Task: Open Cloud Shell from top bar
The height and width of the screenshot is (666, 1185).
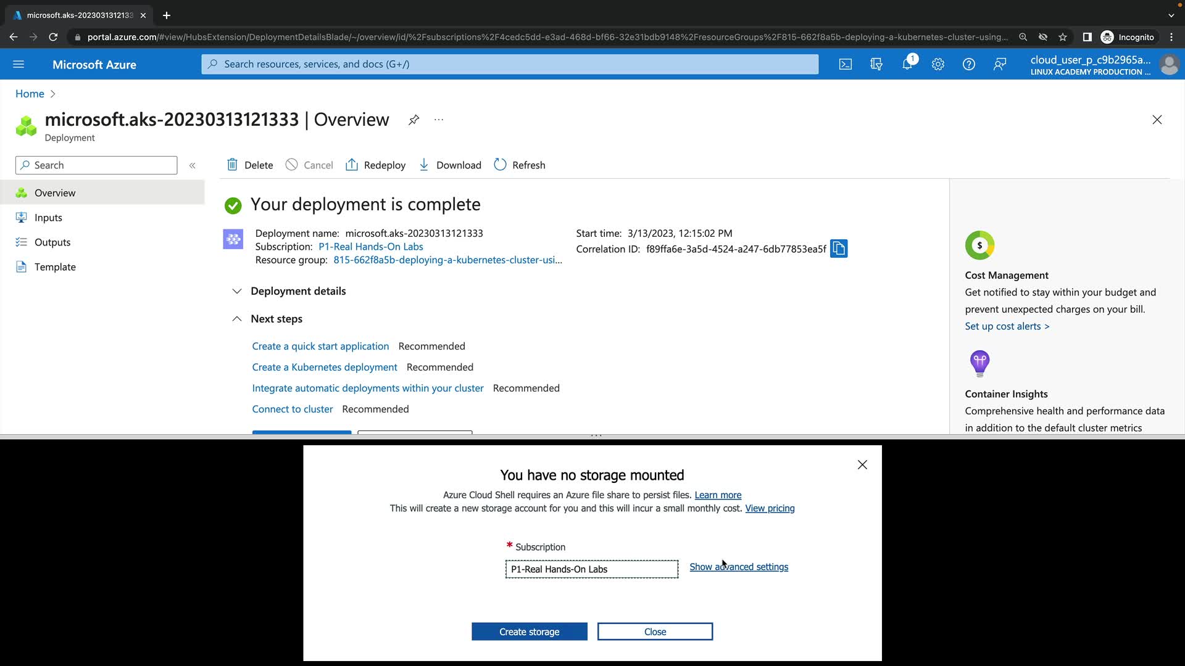Action: tap(845, 64)
